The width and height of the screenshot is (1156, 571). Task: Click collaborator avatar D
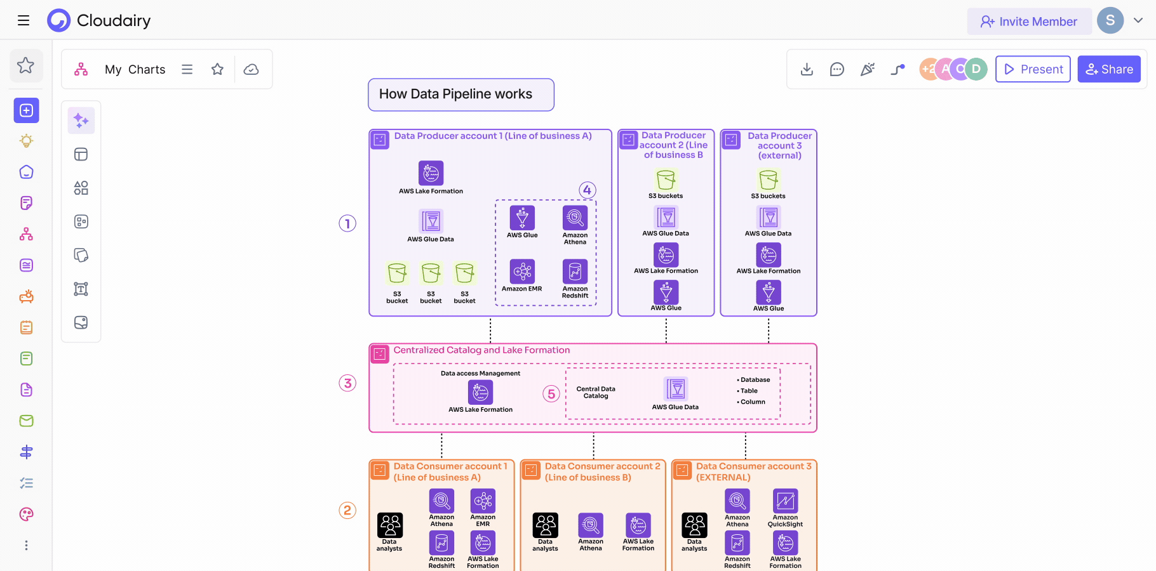coord(976,69)
